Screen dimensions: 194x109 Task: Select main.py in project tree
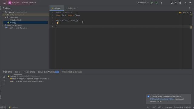pos(25,23)
